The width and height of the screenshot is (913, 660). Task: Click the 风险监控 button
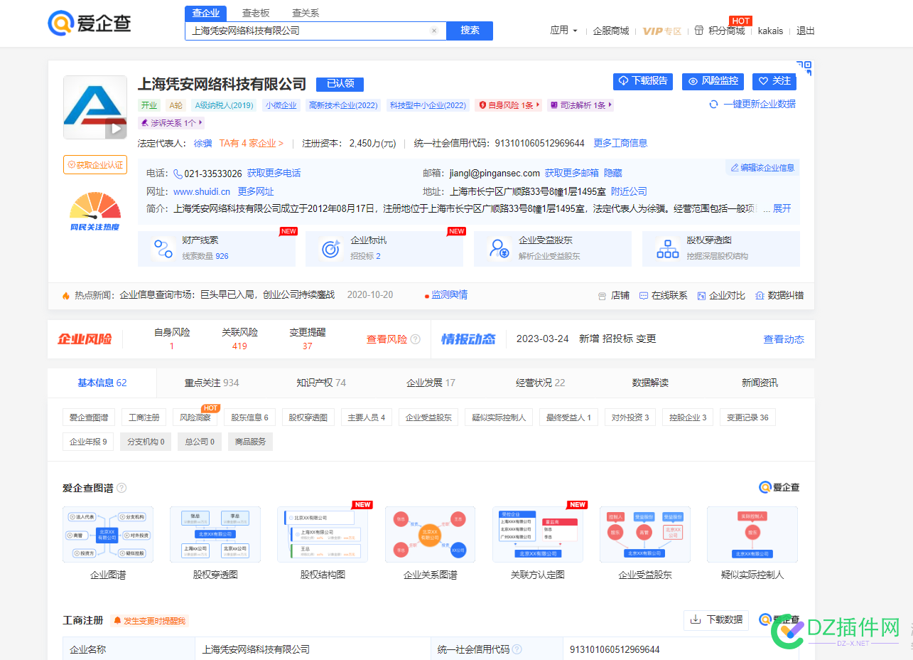[x=713, y=81]
